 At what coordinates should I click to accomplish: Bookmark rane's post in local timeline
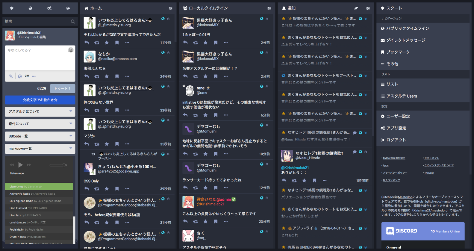tap(216, 115)
